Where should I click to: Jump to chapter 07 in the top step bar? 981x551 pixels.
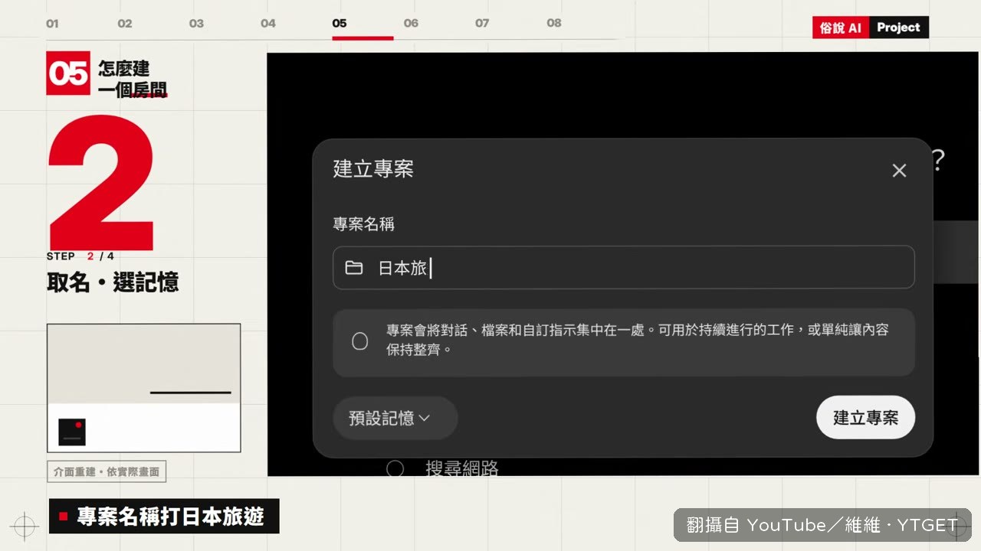click(482, 24)
